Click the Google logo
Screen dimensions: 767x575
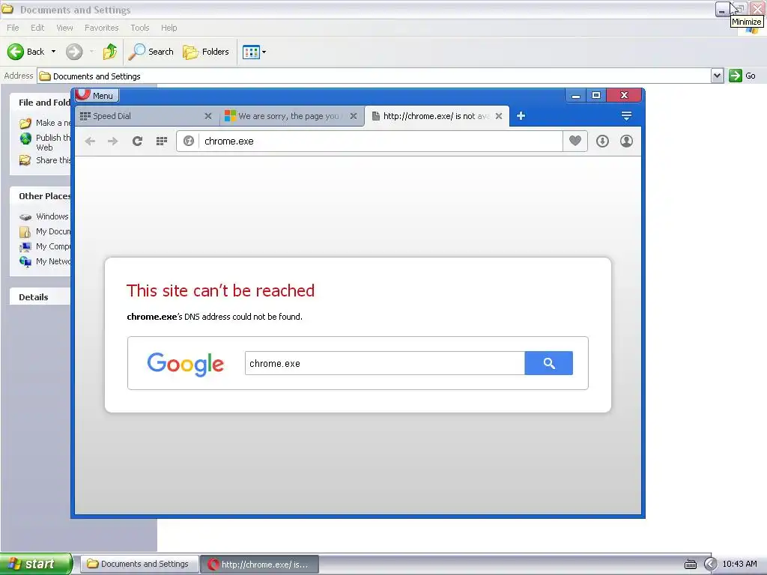click(186, 365)
